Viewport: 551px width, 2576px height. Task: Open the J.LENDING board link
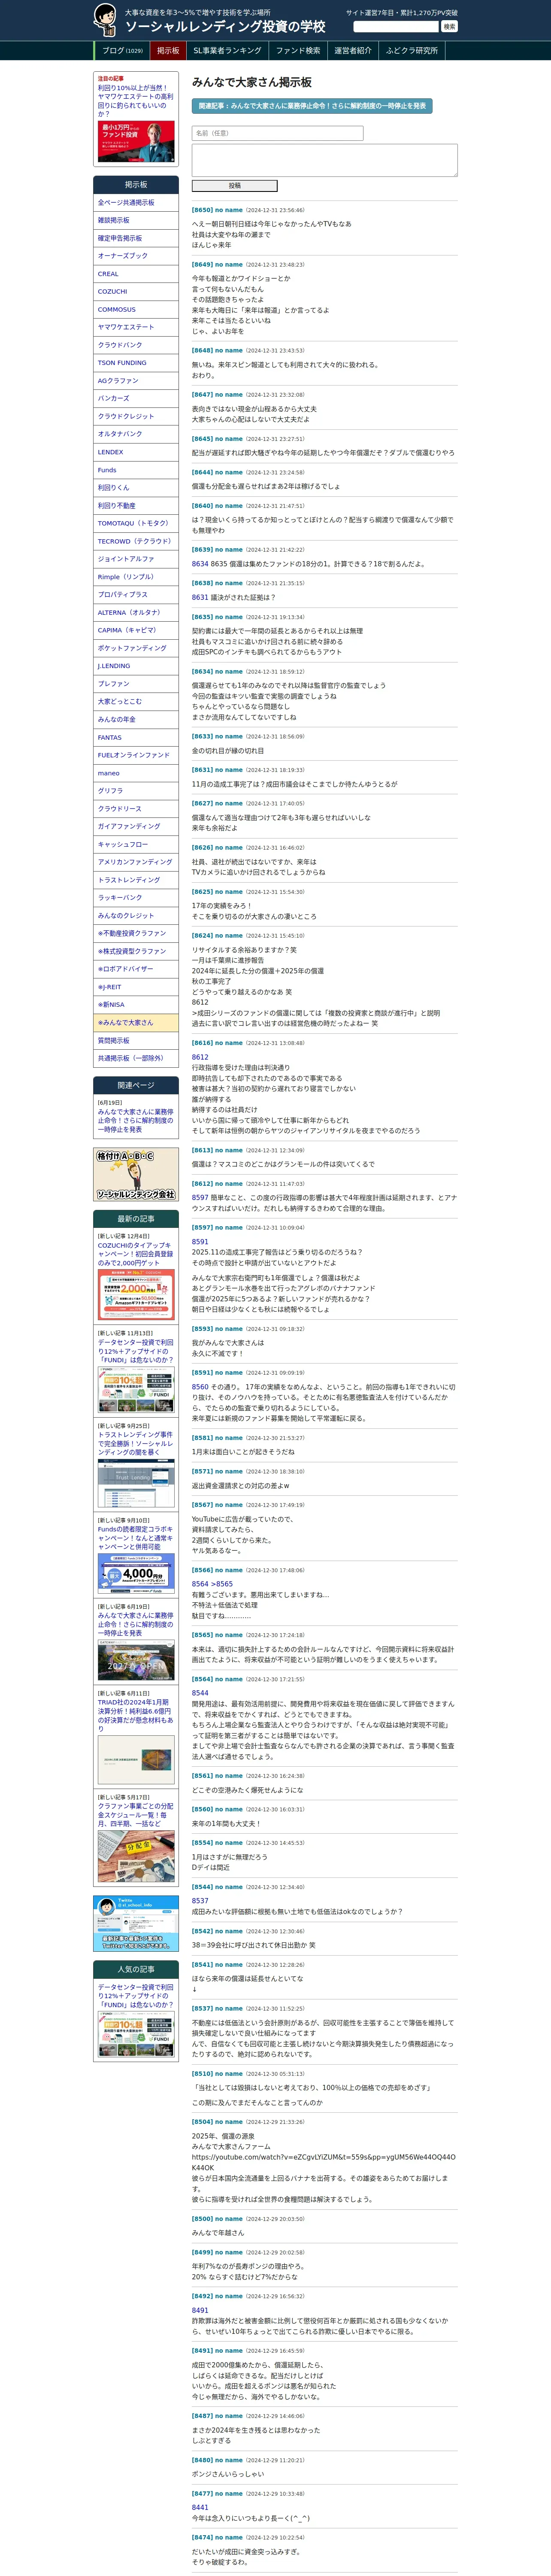136,666
